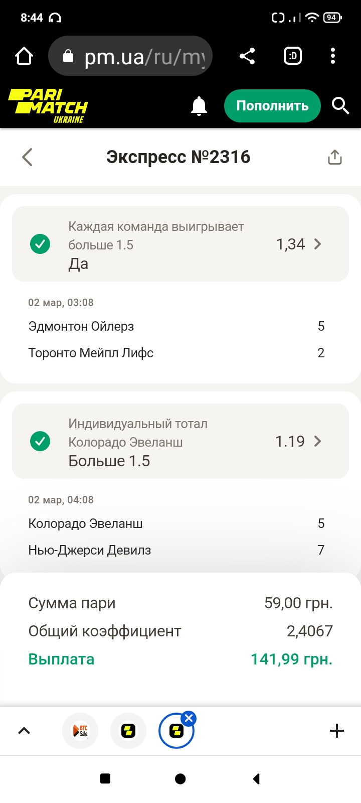Tap the pm.ua address bar
The height and width of the screenshot is (803, 361).
click(130, 56)
